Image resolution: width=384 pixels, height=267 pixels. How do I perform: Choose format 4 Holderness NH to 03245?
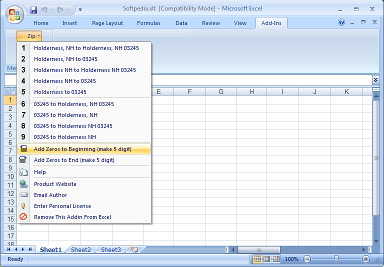click(84, 81)
